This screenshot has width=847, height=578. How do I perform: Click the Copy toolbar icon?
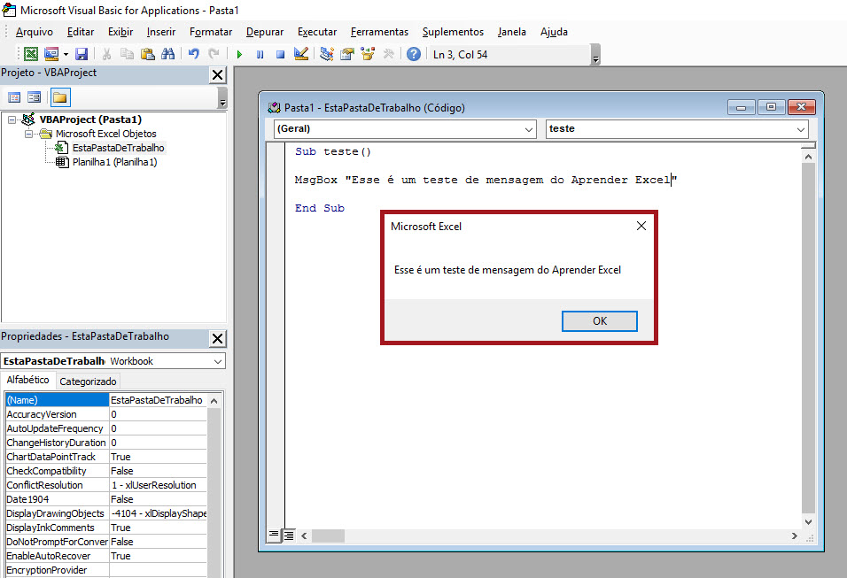coord(127,54)
